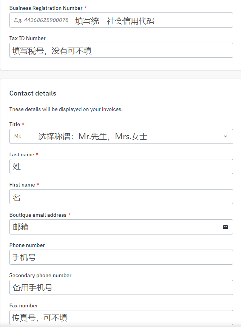Click the "Boutique email address" label
The image size is (241, 327).
pyautogui.click(x=38, y=215)
